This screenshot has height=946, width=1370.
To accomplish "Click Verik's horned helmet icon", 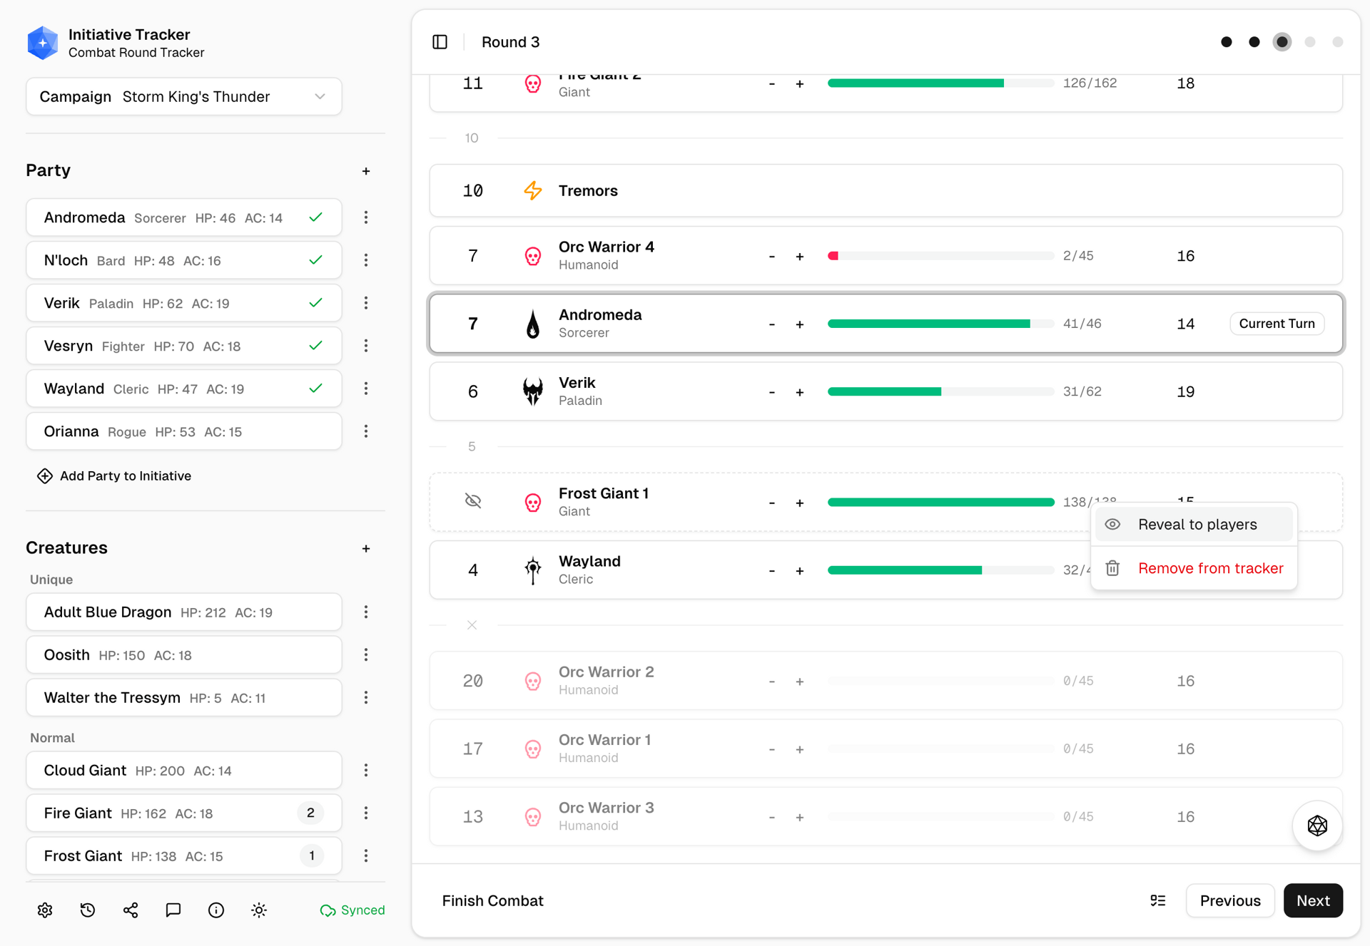I will pos(533,391).
